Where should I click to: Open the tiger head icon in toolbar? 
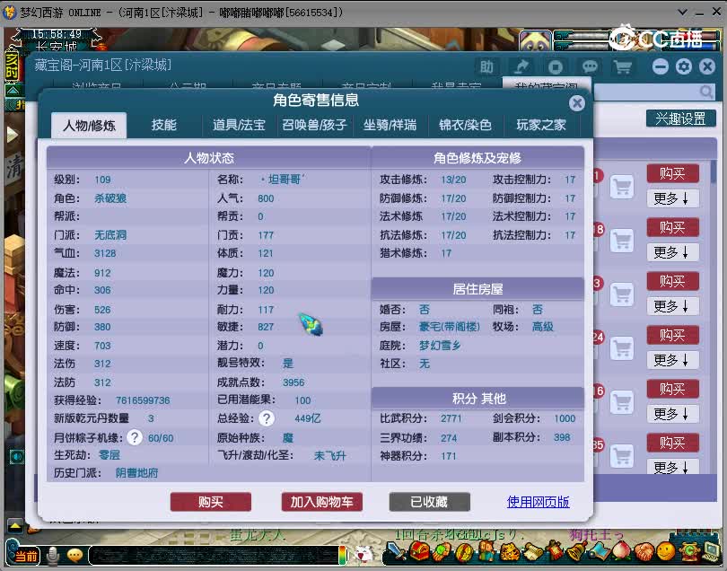pos(509,551)
